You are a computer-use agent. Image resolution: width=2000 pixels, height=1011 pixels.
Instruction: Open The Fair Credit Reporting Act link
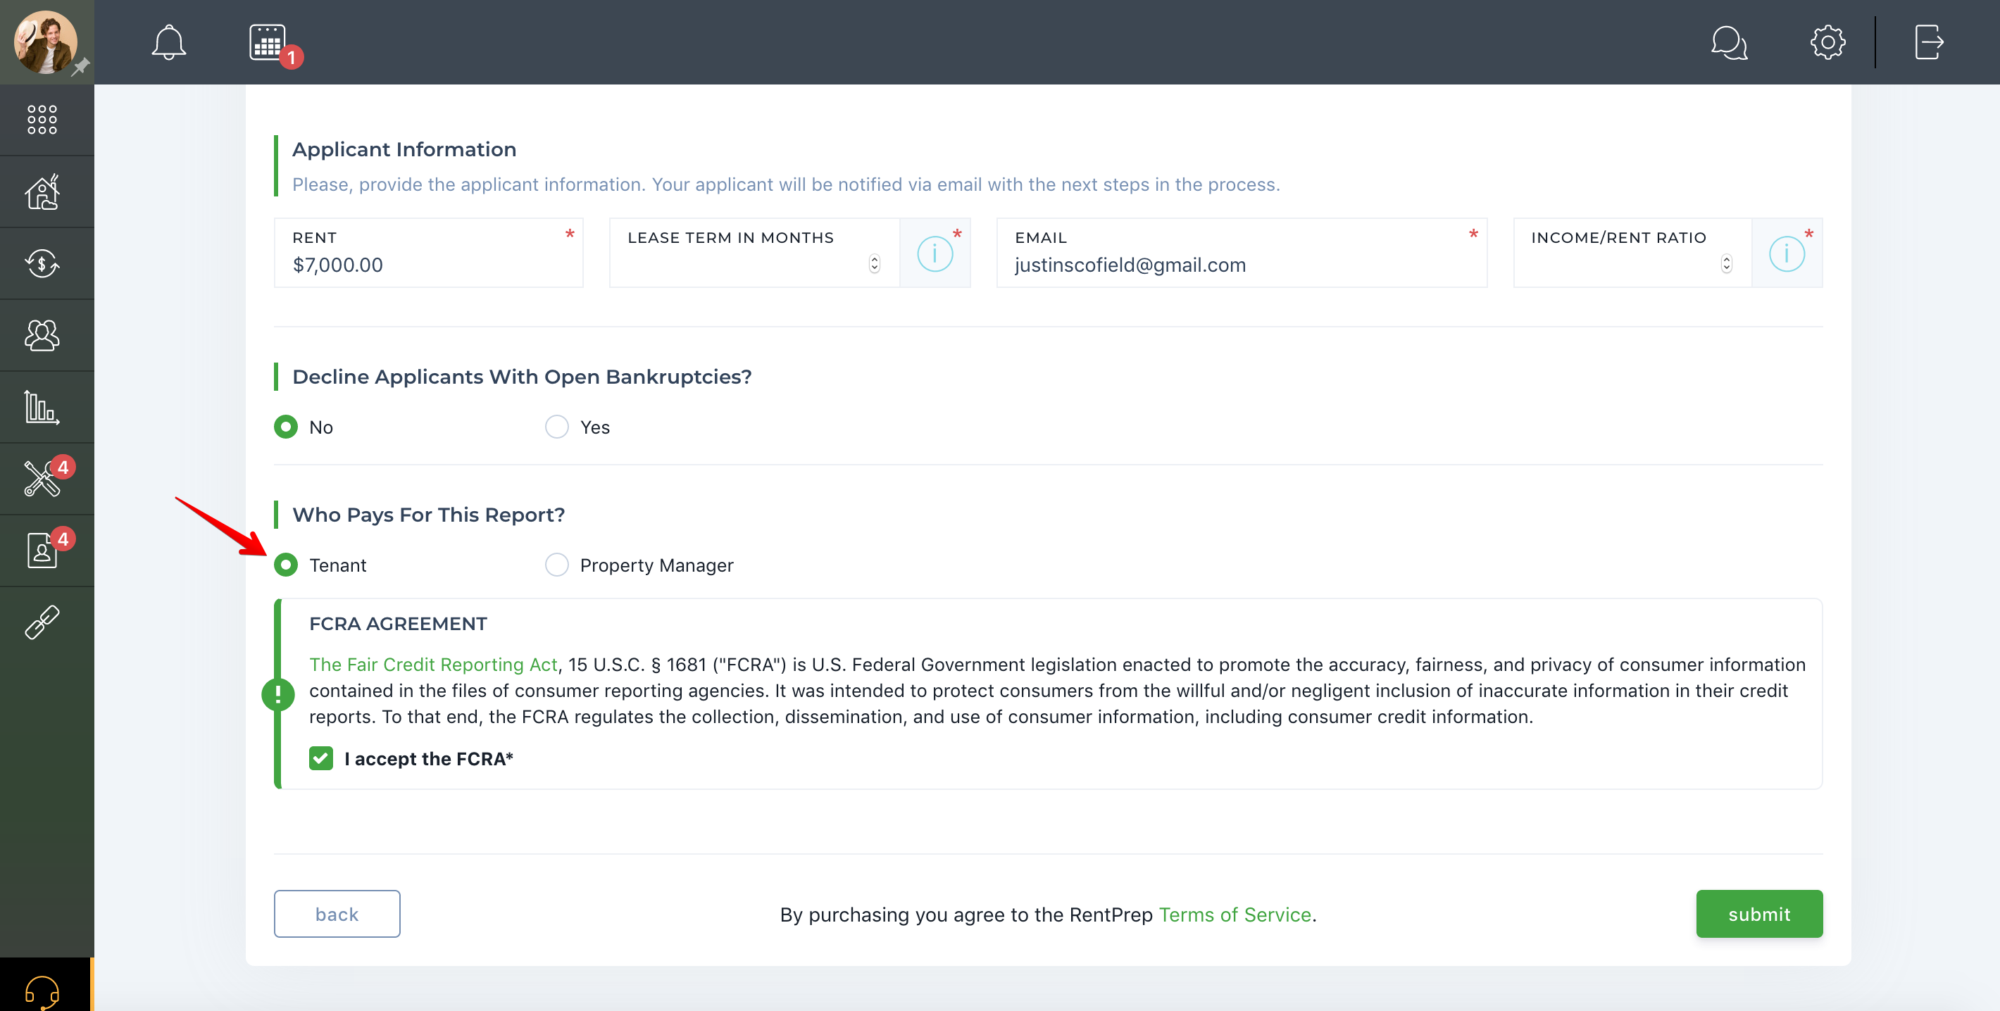pyautogui.click(x=433, y=665)
